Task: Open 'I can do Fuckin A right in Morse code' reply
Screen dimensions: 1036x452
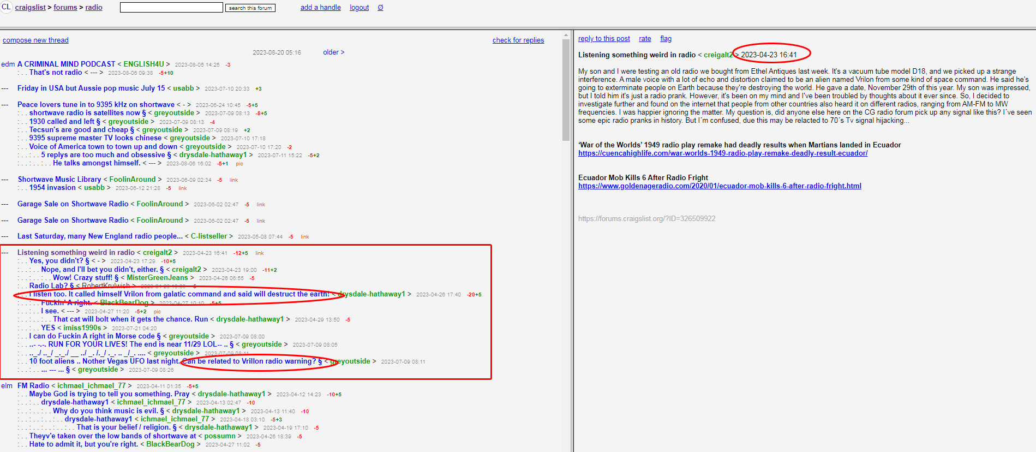Action: click(x=95, y=336)
